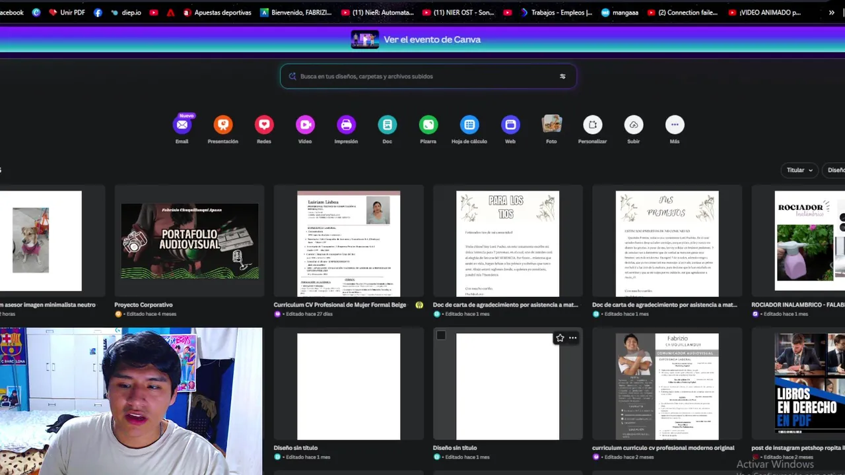Screen dimensions: 845x475
Task: Choose the Impresión print icon
Action: click(x=346, y=125)
